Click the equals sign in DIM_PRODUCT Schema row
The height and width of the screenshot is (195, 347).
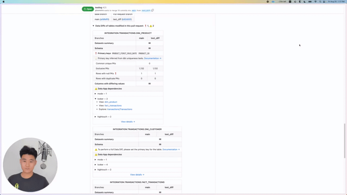[x=149, y=48]
